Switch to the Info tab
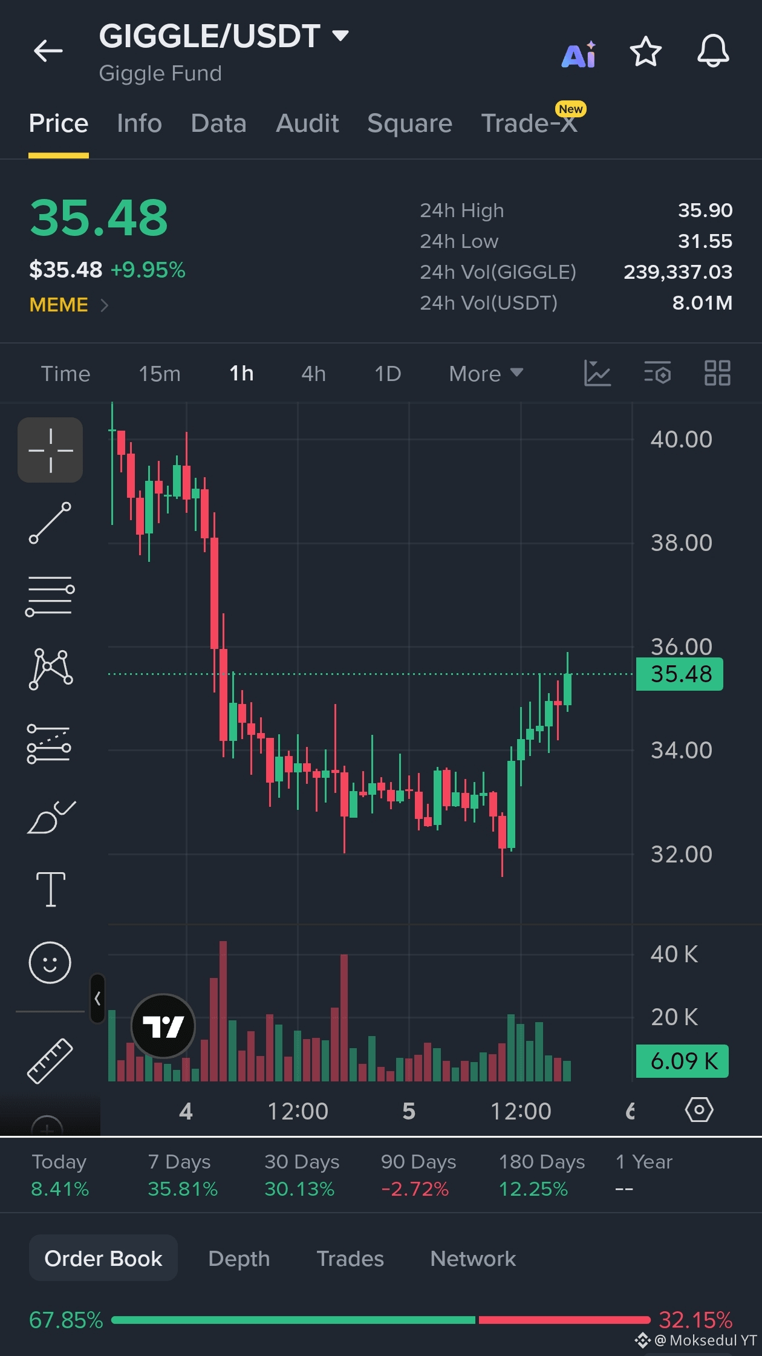The image size is (762, 1356). pos(139,123)
